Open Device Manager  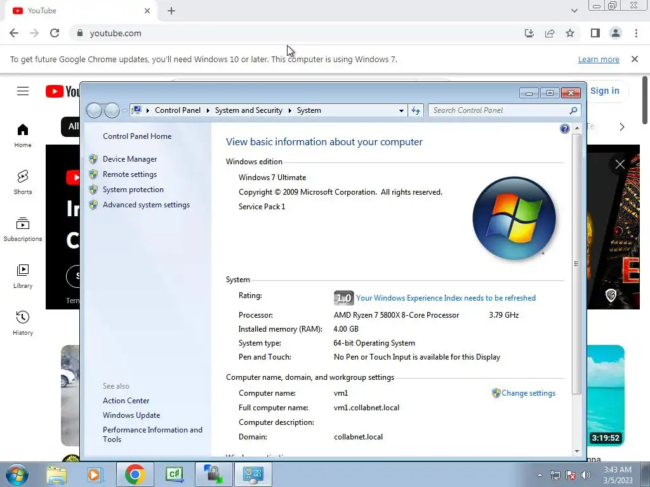(x=129, y=159)
